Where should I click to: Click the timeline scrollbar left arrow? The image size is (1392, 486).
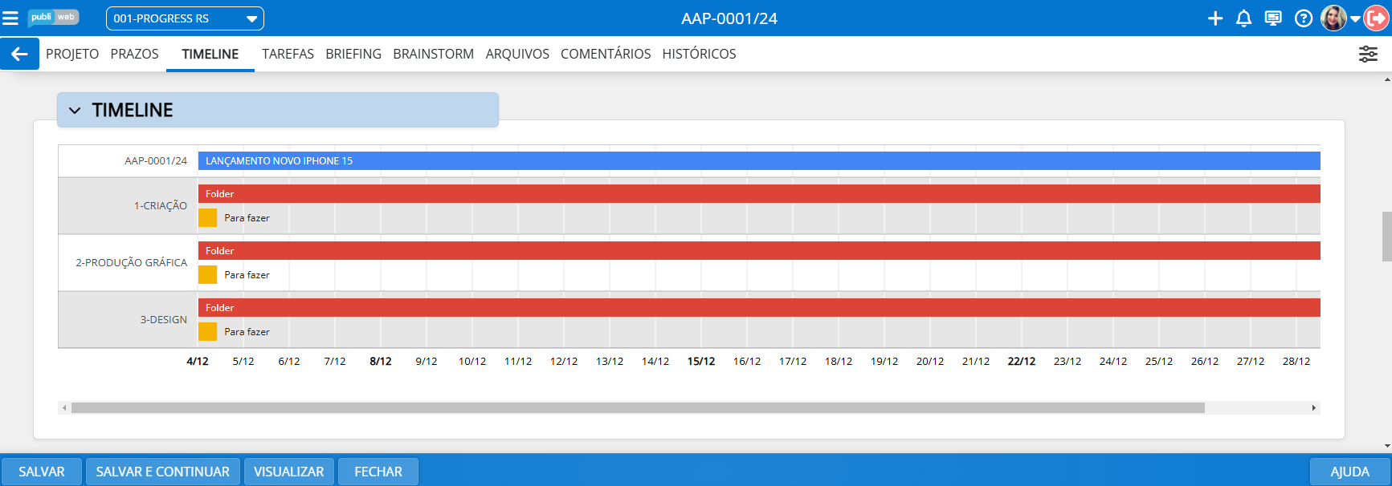point(64,408)
